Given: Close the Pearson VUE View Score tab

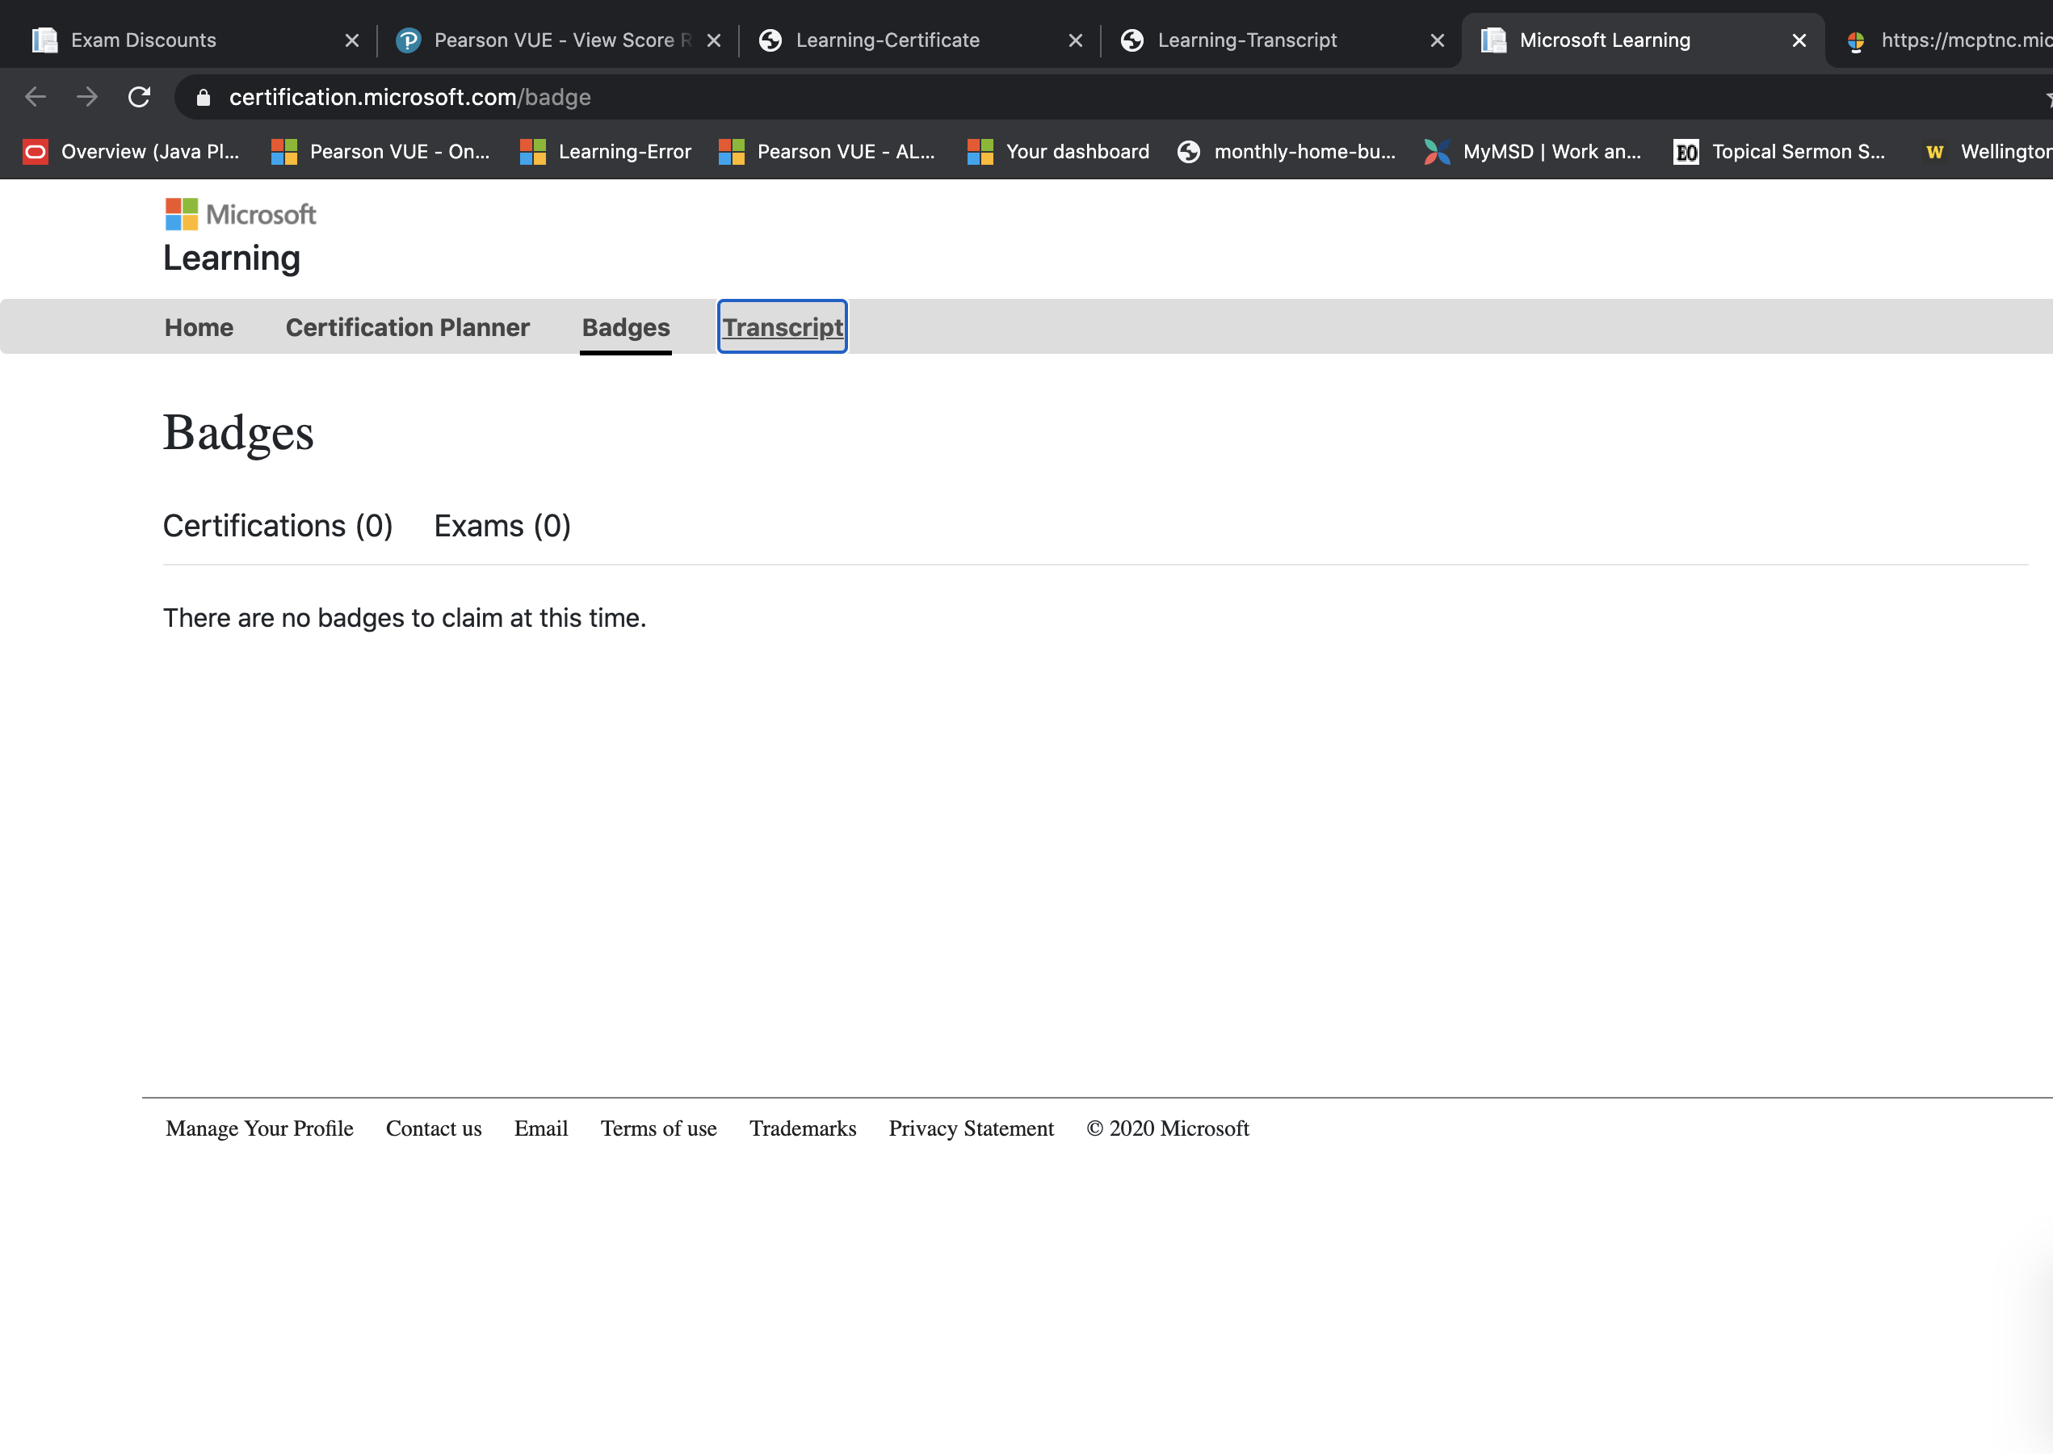Looking at the screenshot, I should click(713, 40).
